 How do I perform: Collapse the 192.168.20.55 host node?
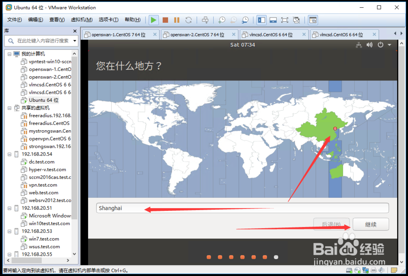[x=10, y=254]
